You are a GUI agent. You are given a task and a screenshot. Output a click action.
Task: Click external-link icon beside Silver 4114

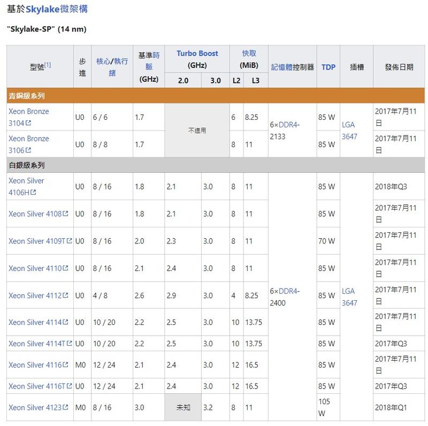tap(65, 322)
